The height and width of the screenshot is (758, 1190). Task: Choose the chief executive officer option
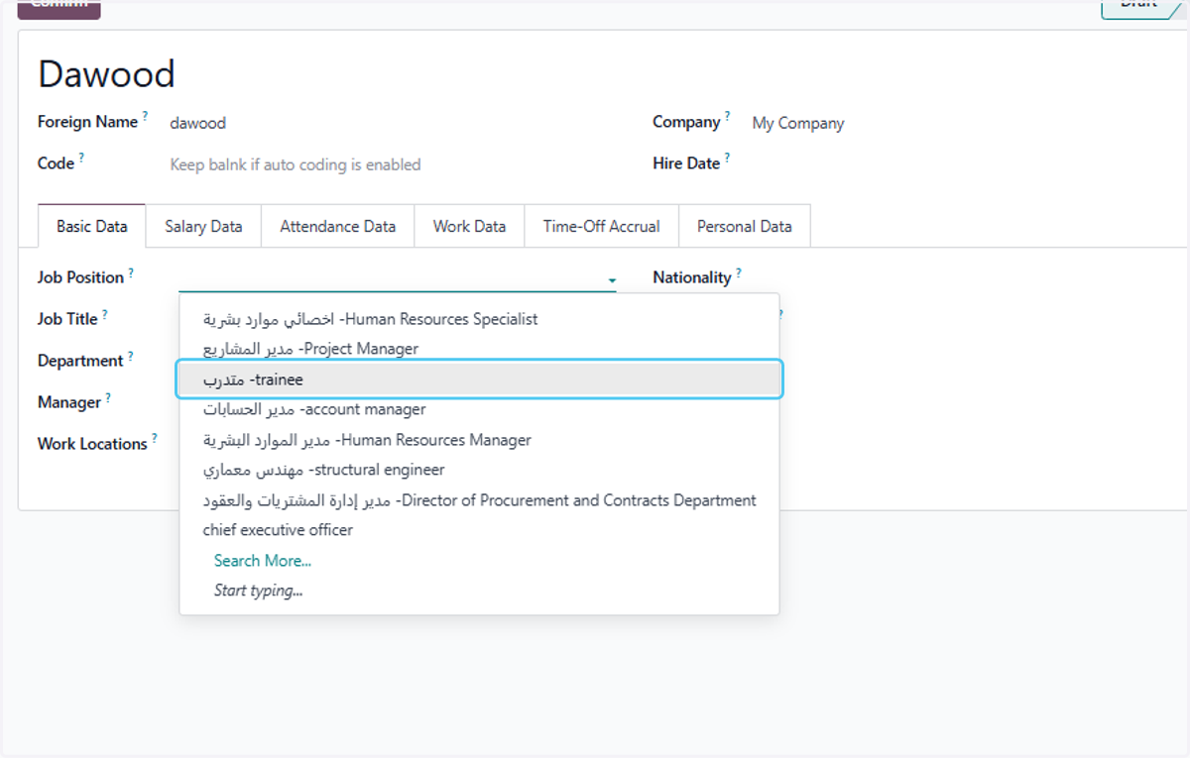(480, 530)
